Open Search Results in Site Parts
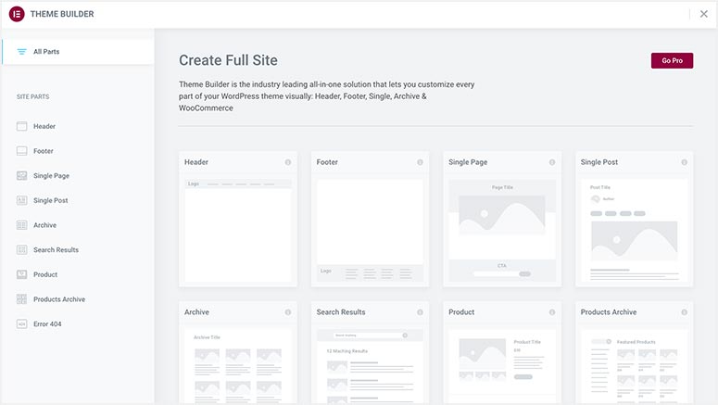 pos(56,250)
